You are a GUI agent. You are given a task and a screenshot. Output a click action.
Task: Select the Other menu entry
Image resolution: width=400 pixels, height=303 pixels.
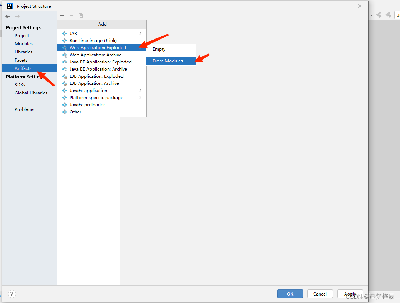coord(102,112)
